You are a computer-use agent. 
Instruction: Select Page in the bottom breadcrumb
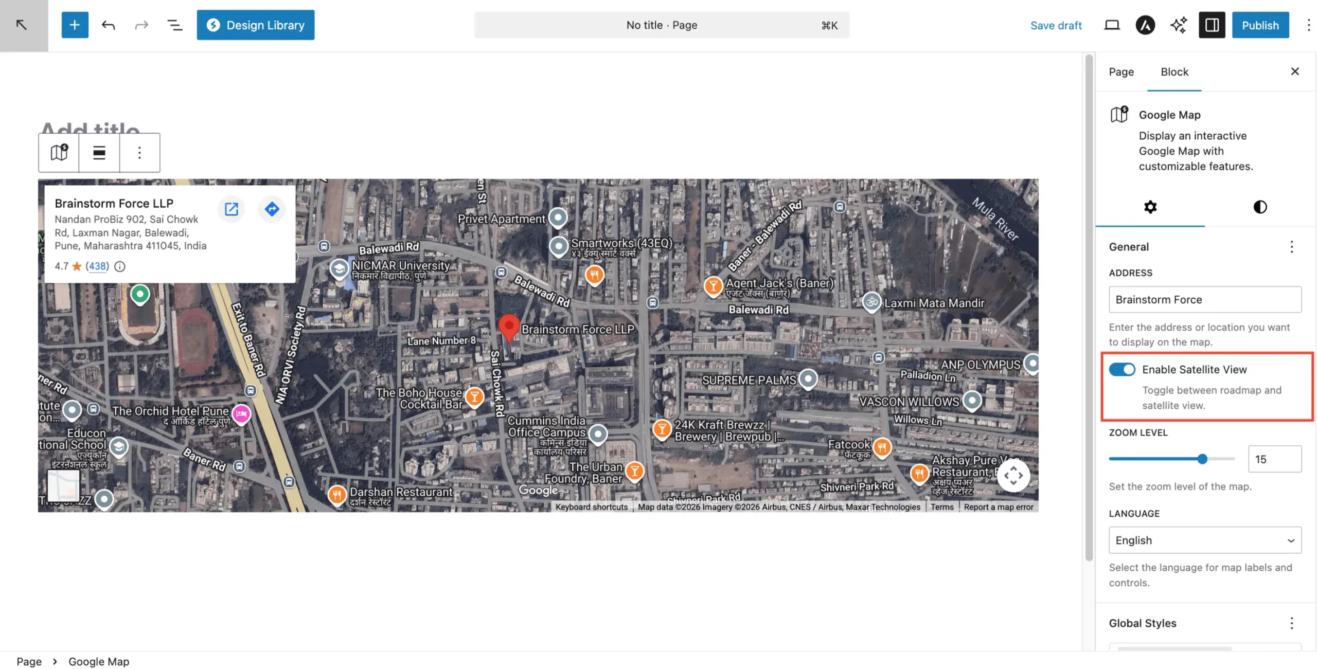click(x=29, y=661)
